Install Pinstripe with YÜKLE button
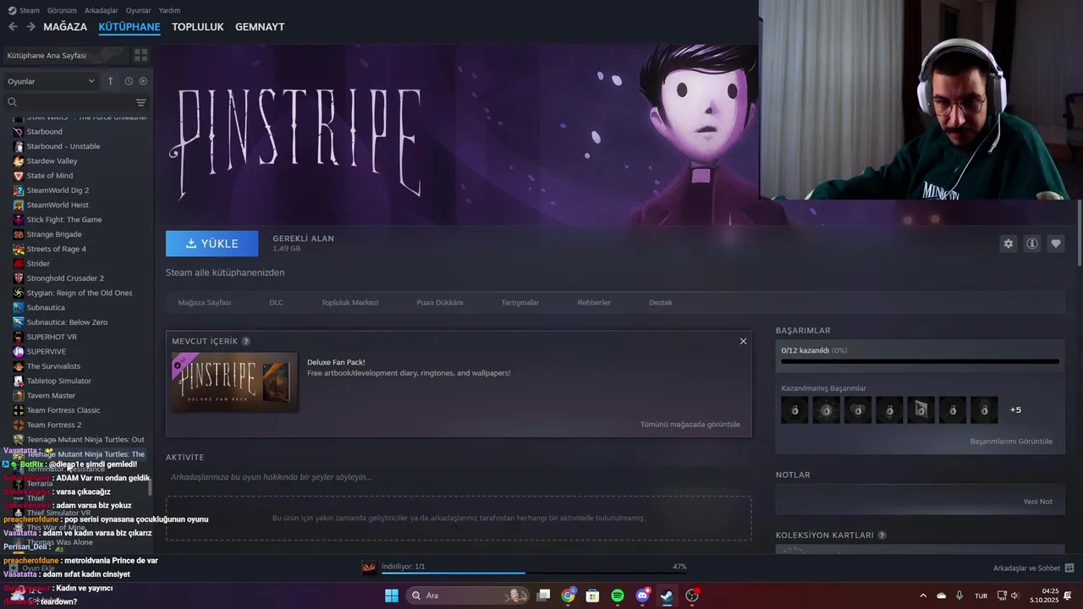This screenshot has width=1083, height=609. pyautogui.click(x=212, y=244)
